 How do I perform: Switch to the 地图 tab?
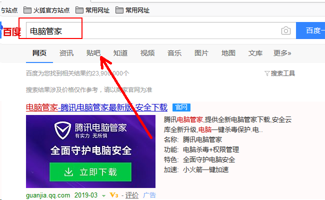[x=228, y=53]
